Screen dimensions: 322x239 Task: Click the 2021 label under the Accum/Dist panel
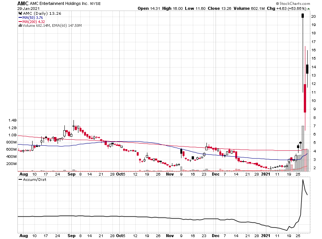266,236
